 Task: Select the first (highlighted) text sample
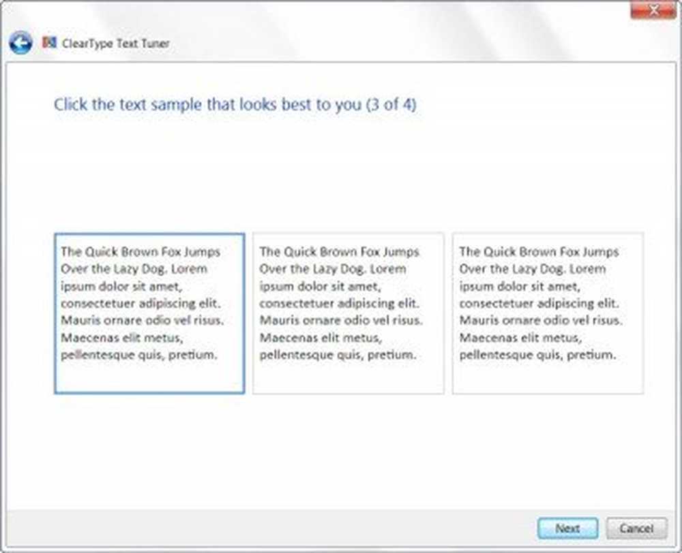tap(149, 313)
